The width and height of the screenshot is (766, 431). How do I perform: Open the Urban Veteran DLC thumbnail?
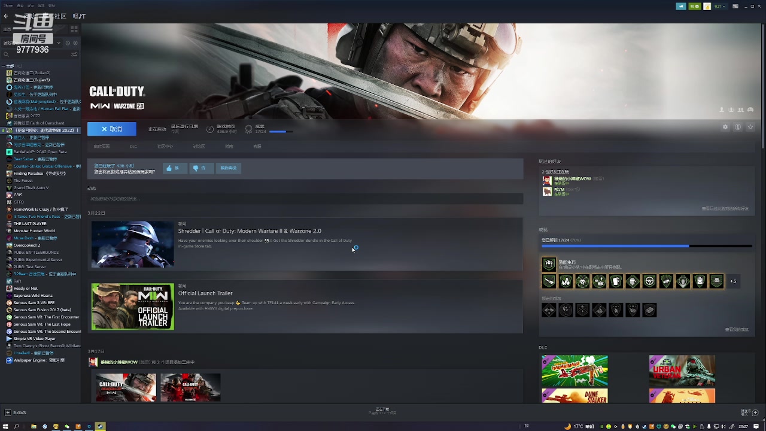click(x=682, y=371)
